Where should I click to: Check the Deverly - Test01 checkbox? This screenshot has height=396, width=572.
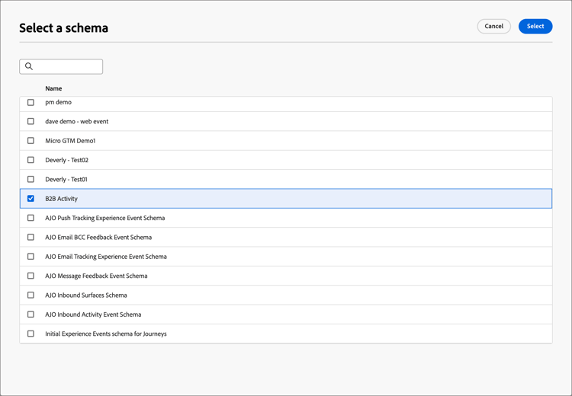tap(31, 179)
